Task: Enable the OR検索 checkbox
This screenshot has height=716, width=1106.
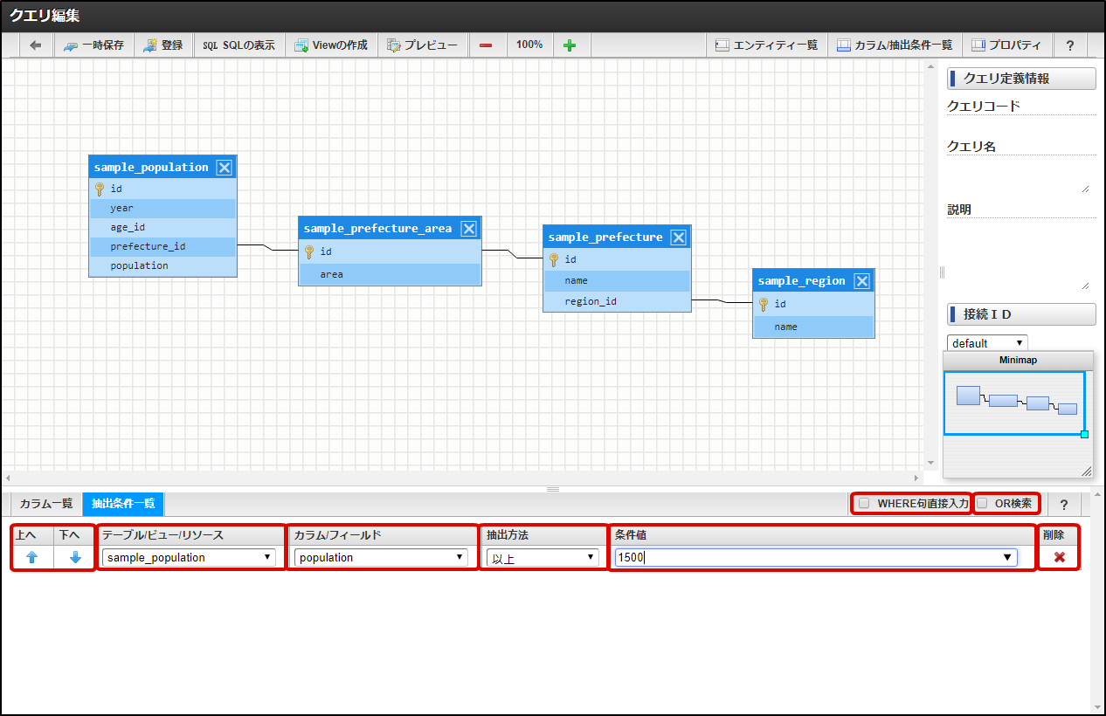Action: tap(982, 504)
